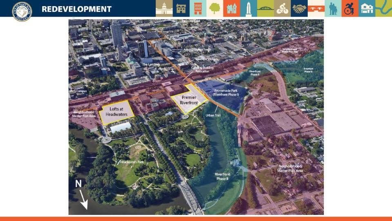The image size is (392, 221).
Task: Click the cyclist icon
Action: 282,9
